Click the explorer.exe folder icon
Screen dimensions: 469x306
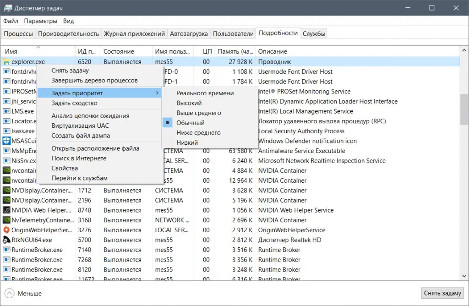pos(6,62)
